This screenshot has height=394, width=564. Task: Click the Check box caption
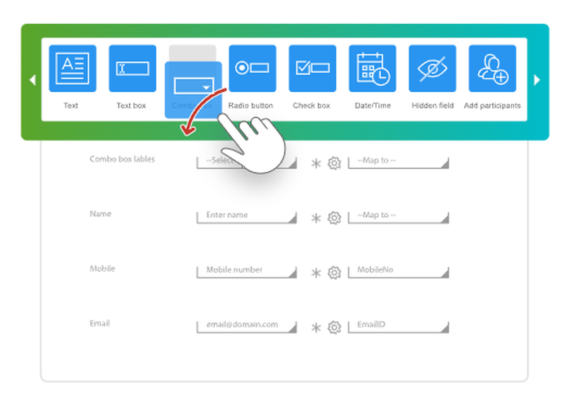point(311,105)
